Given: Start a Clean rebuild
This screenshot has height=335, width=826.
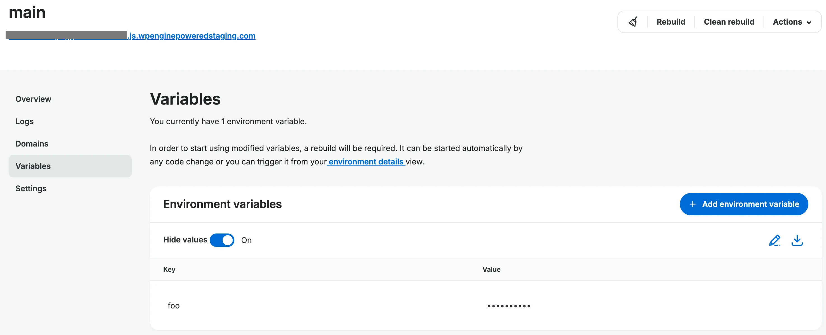Looking at the screenshot, I should point(729,22).
